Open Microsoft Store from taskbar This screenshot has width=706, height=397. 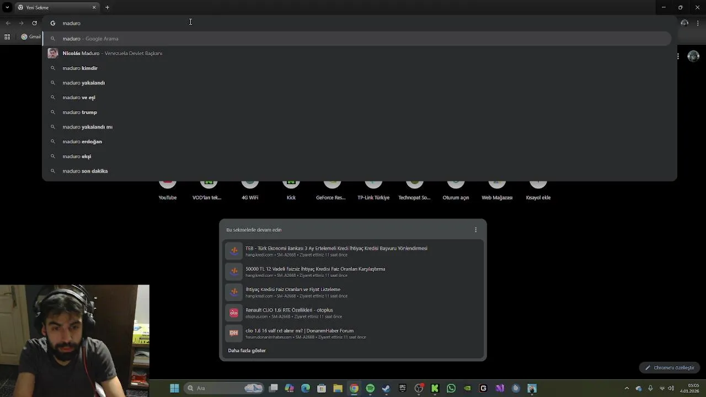tap(322, 388)
